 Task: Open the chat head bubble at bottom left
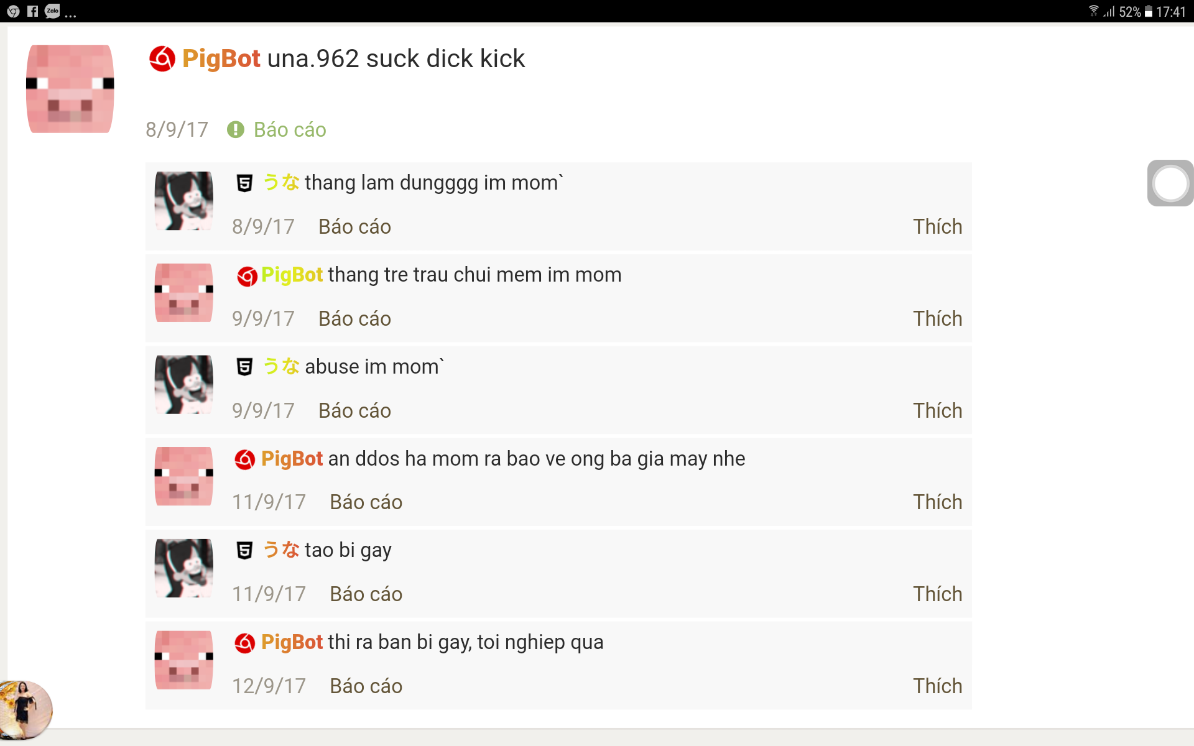coord(25,709)
